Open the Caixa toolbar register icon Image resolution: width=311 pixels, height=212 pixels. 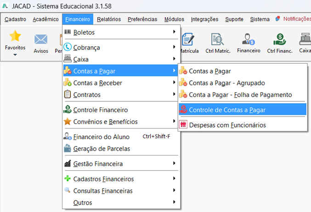click(x=305, y=39)
